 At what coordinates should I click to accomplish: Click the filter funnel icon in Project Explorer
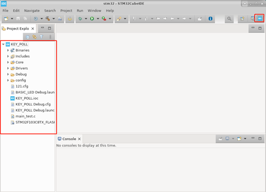pos(41,37)
